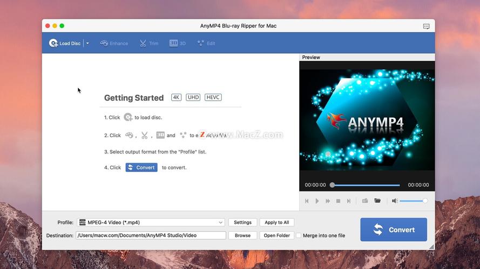Take a snapshot with camera icon
Image resolution: width=480 pixels, height=269 pixels.
click(x=365, y=201)
